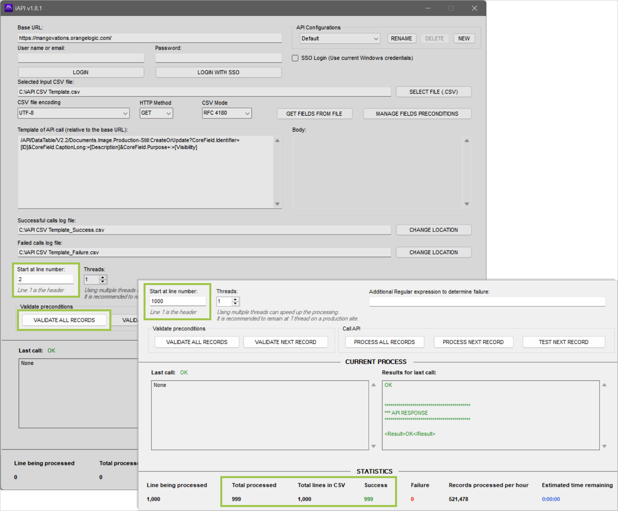The width and height of the screenshot is (618, 511).
Task: Click into the Base URL field
Action: tap(150, 38)
